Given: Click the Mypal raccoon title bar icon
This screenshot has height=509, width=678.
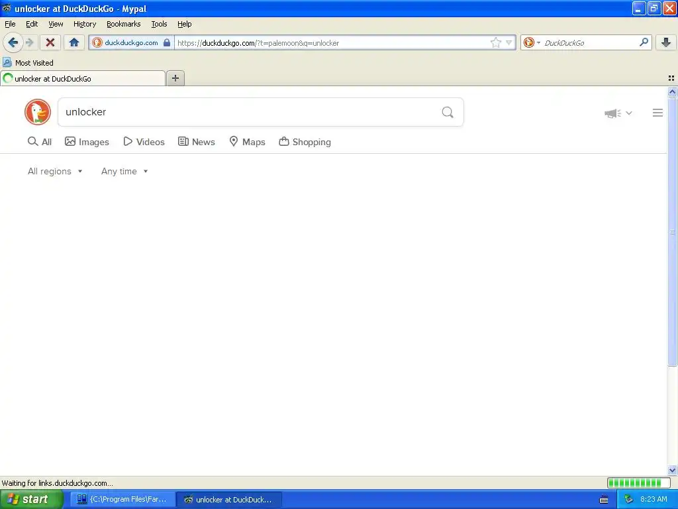Looking at the screenshot, I should tap(7, 8).
